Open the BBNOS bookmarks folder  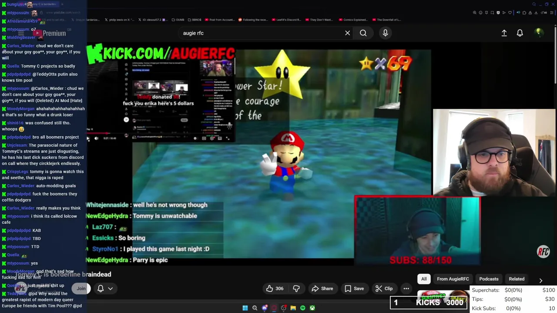pyautogui.click(x=195, y=20)
